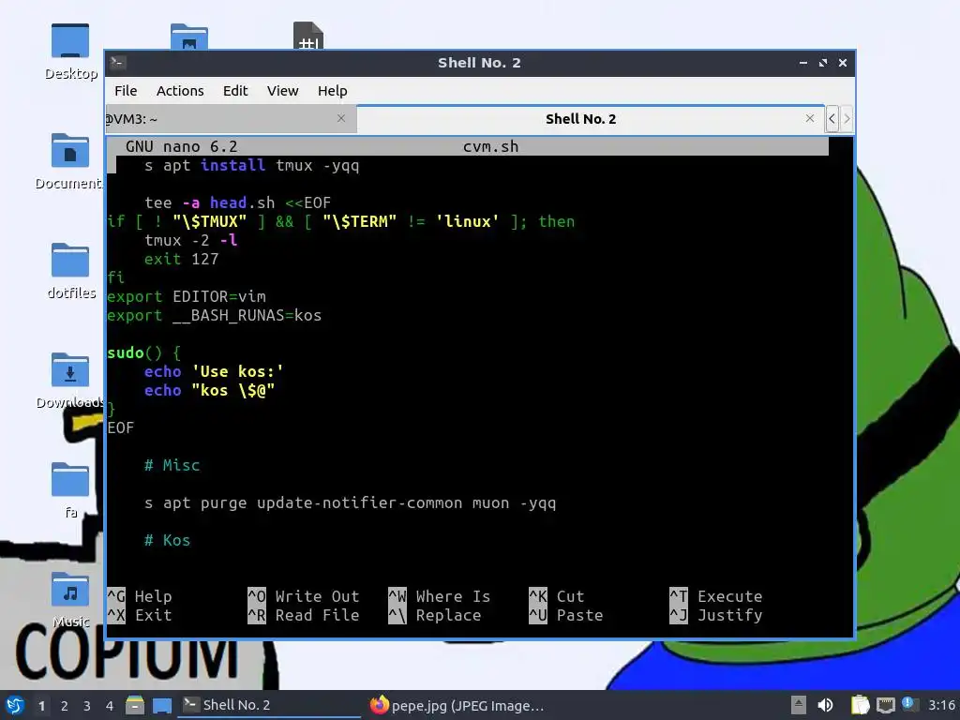Viewport: 960px width, 720px height.
Task: Click the '^\ Replace' nano shortcut
Action: tap(435, 615)
